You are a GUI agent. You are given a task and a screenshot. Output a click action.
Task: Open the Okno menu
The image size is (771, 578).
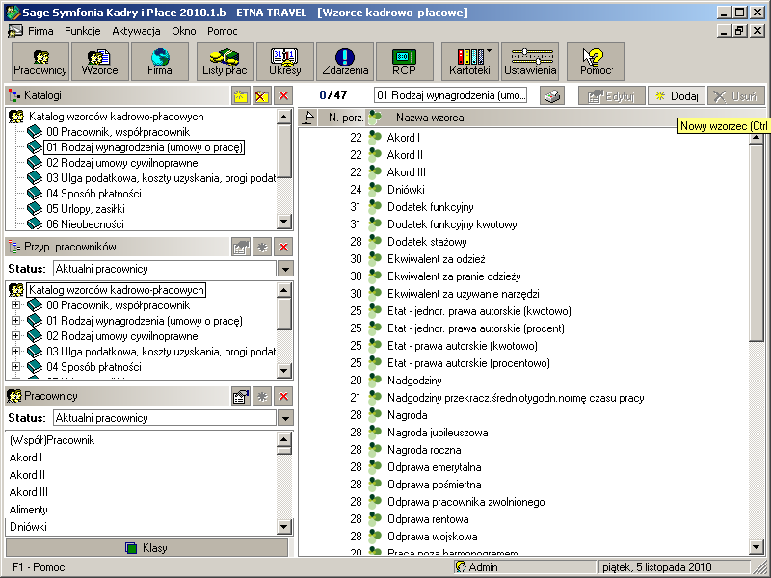tap(184, 31)
